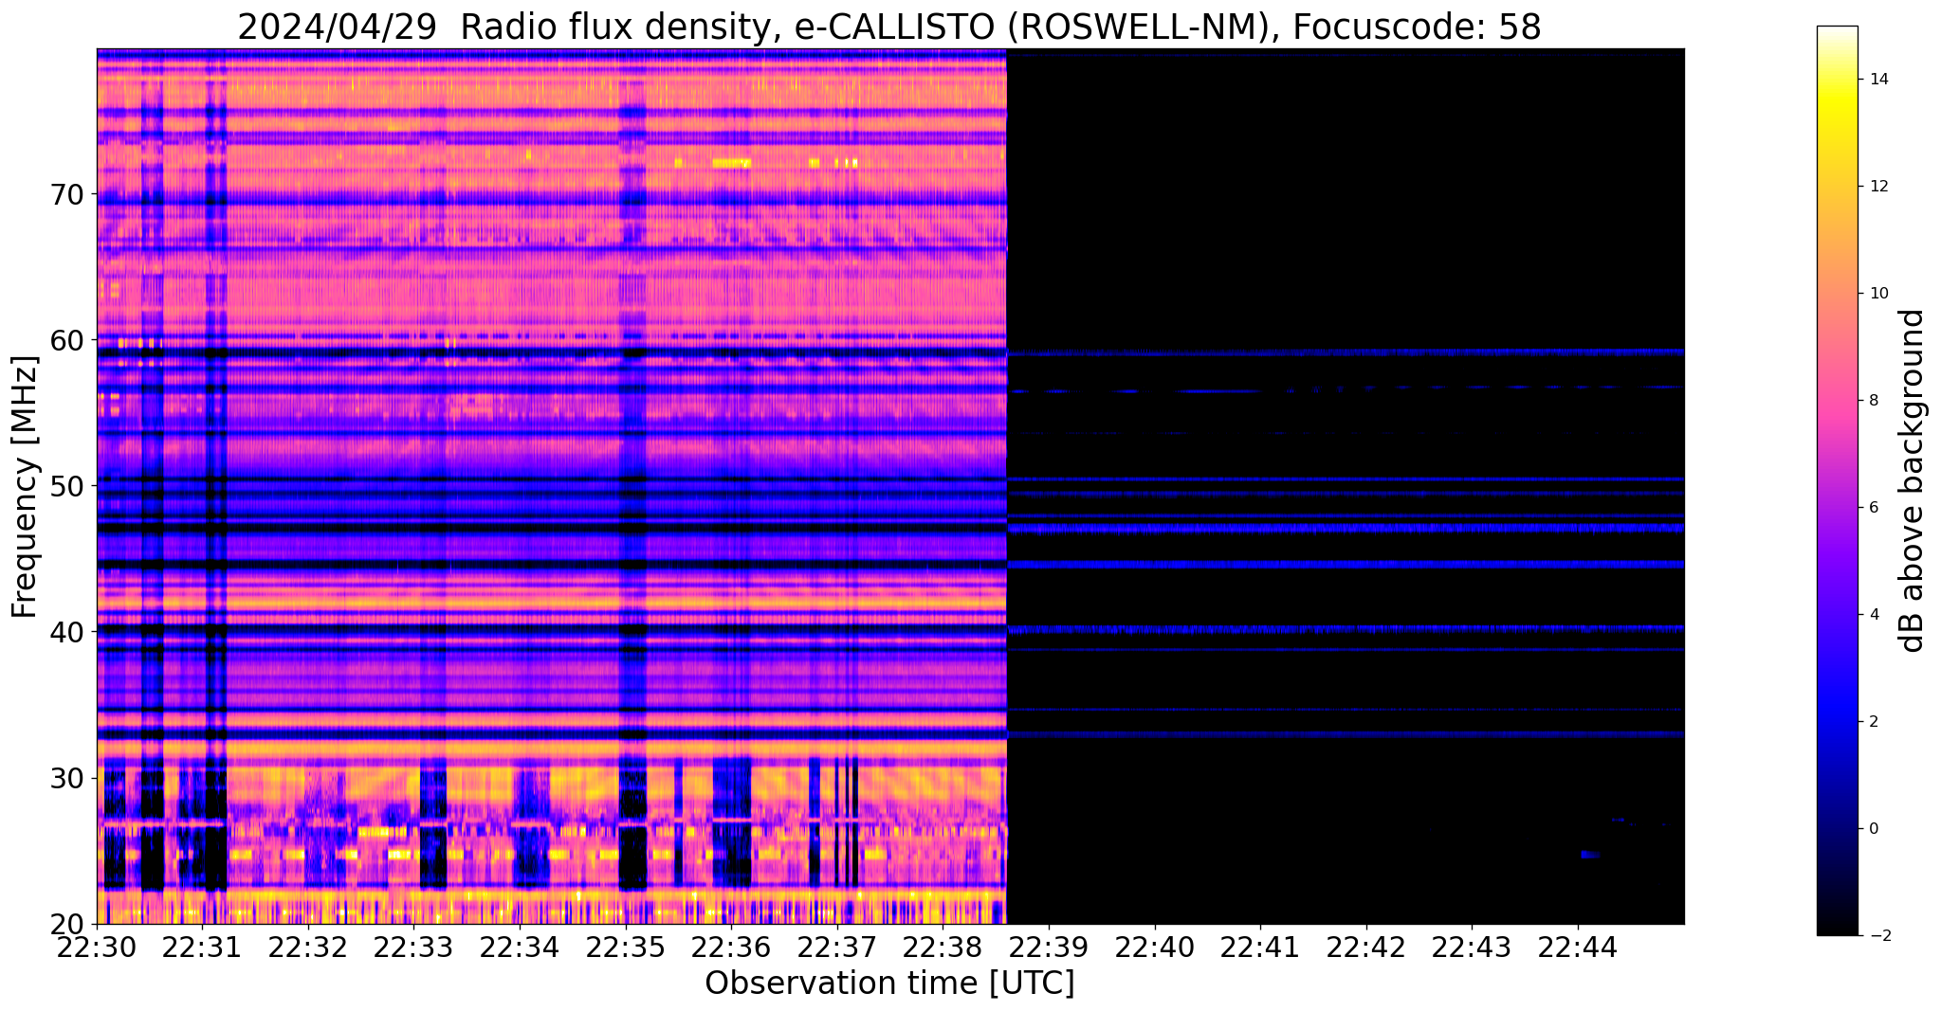
Task: Click the 22:30 time tick label
Action: (x=97, y=946)
